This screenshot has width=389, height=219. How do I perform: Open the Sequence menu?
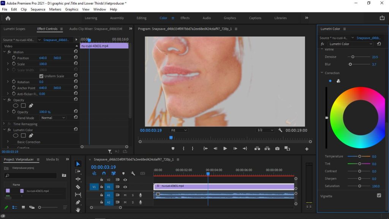click(x=38, y=9)
